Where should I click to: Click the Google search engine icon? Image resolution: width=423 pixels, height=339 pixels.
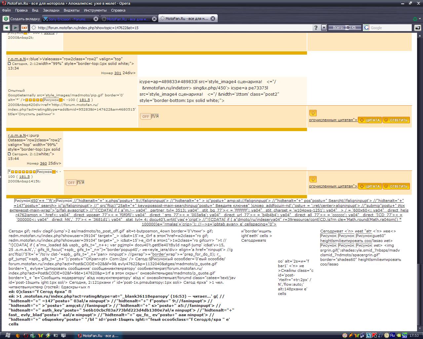(366, 28)
